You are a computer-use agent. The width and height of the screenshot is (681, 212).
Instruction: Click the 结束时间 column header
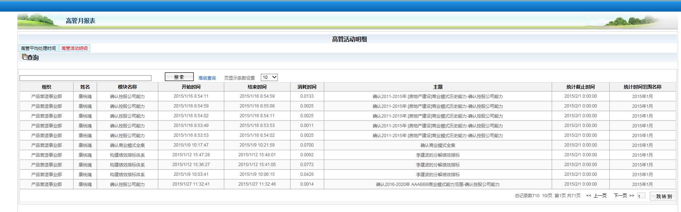[257, 87]
